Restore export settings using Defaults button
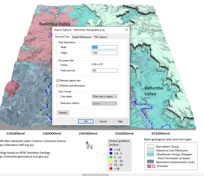The image size is (204, 176). pyautogui.click(x=63, y=113)
